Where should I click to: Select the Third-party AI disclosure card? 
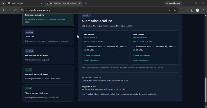pos(48,93)
